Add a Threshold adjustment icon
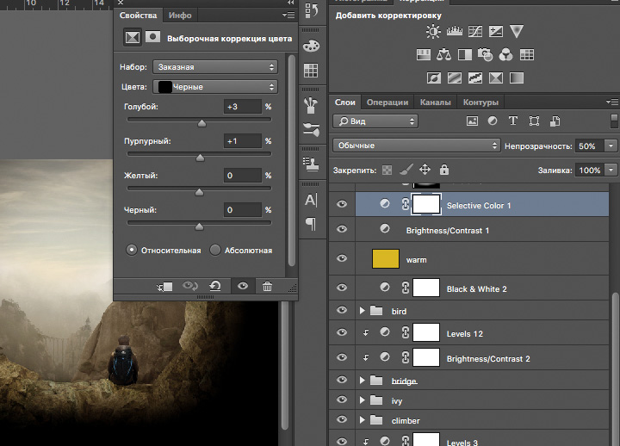 474,77
